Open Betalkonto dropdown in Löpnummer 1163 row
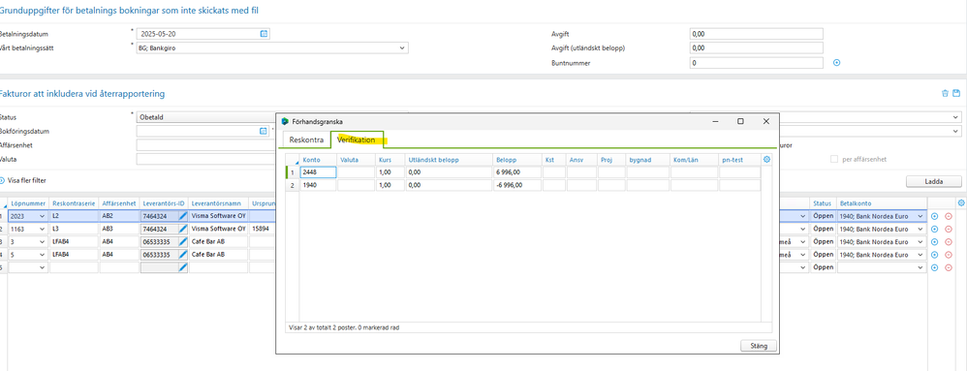This screenshot has height=371, width=967. [x=920, y=229]
